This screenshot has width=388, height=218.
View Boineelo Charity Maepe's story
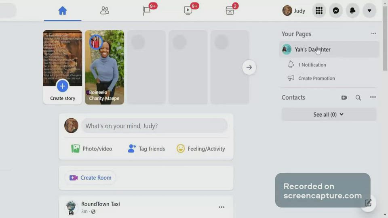(x=104, y=67)
